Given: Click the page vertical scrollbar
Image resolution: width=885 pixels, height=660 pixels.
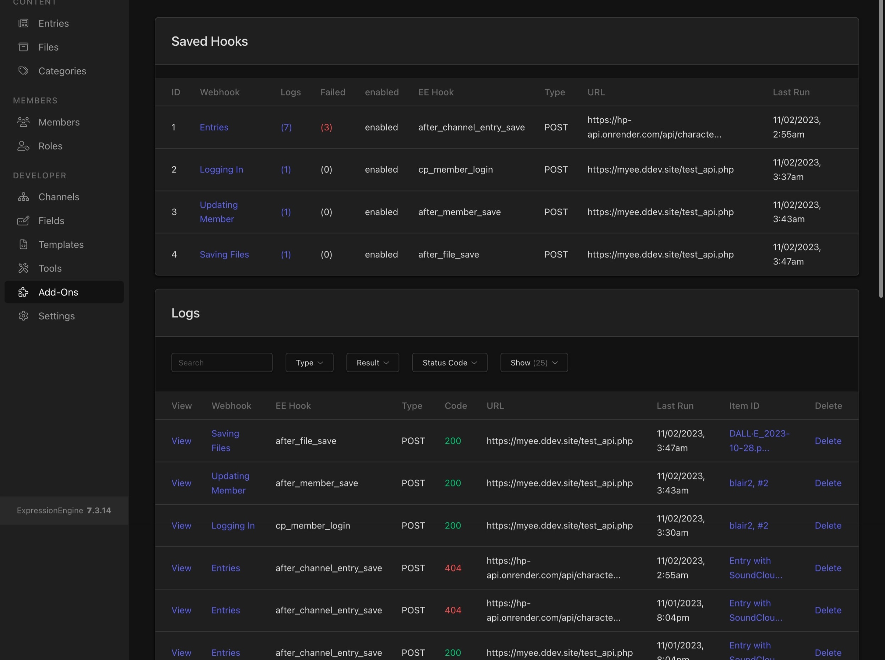Looking at the screenshot, I should 881,149.
